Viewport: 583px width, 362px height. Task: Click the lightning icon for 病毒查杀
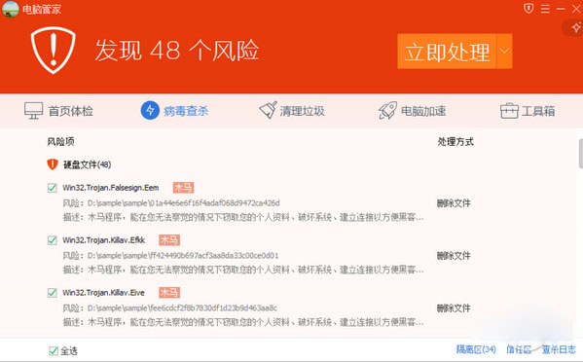pyautogui.click(x=150, y=110)
